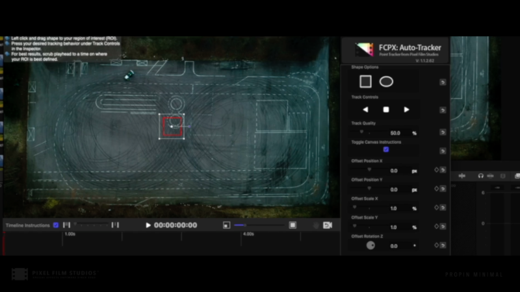
Task: Toggle the headphones solo icon
Action: (480, 176)
